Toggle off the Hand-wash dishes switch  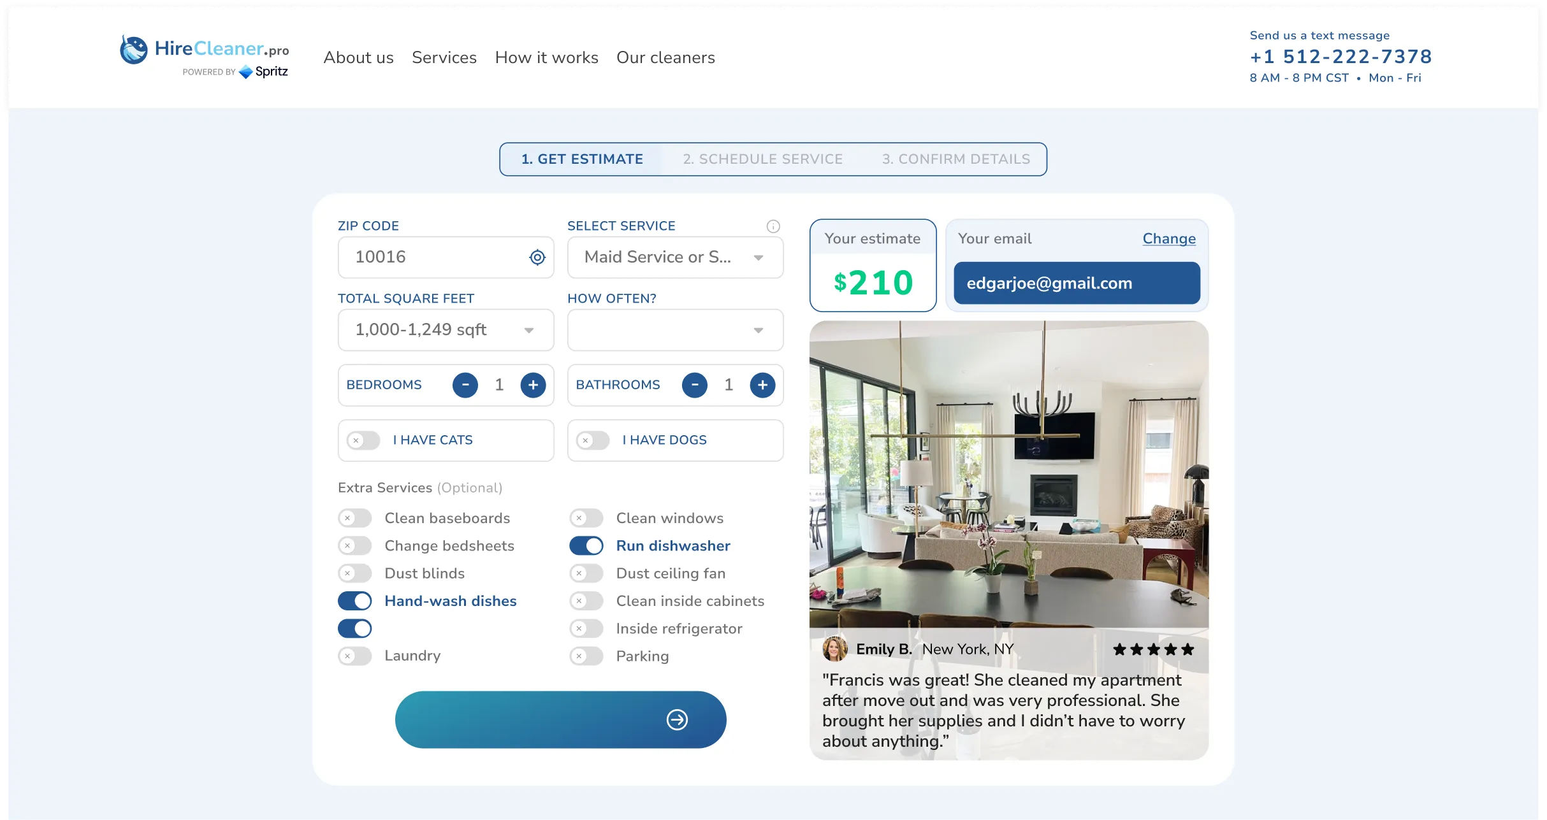click(x=354, y=601)
